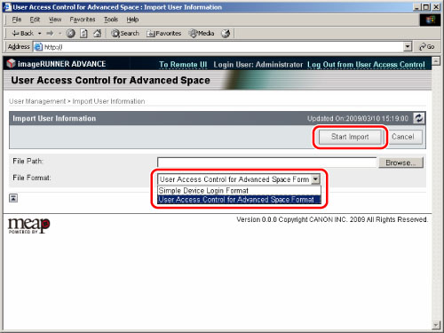Click the meap logo

coord(28,226)
